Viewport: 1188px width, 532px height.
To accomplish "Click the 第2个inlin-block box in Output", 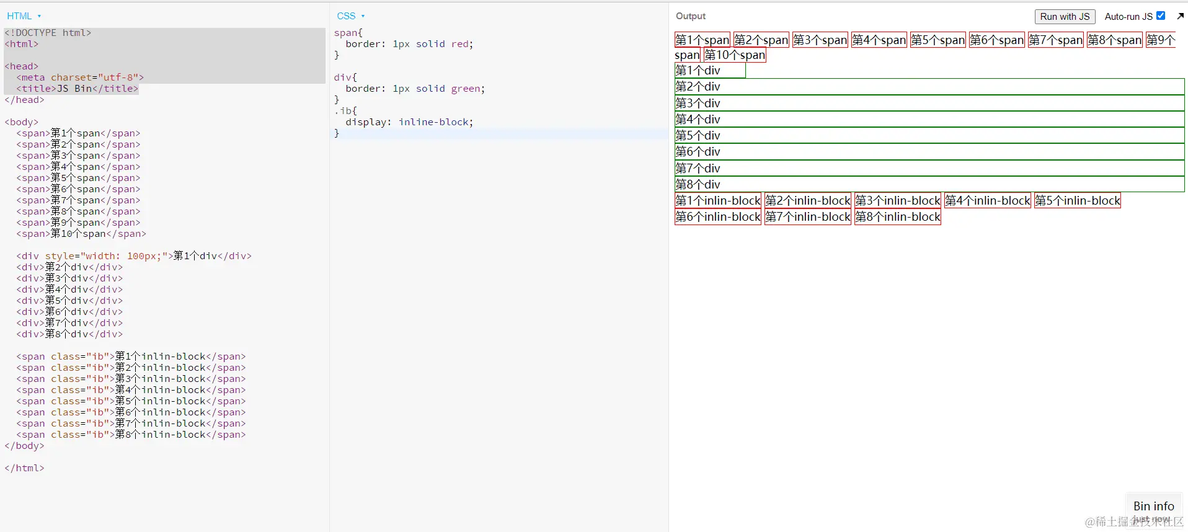I will [x=808, y=200].
